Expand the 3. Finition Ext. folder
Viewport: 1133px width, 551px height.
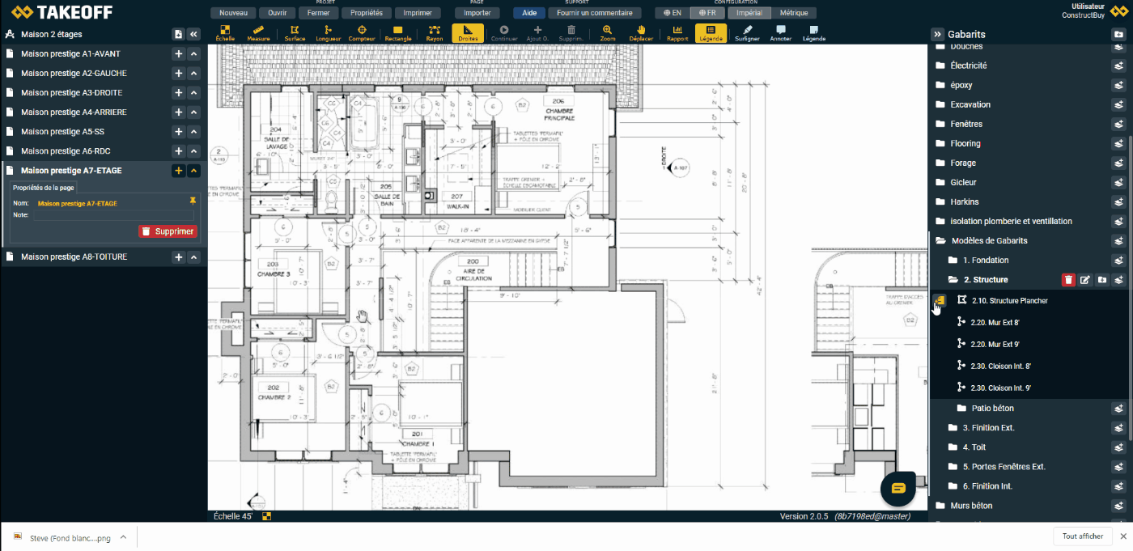tap(988, 428)
